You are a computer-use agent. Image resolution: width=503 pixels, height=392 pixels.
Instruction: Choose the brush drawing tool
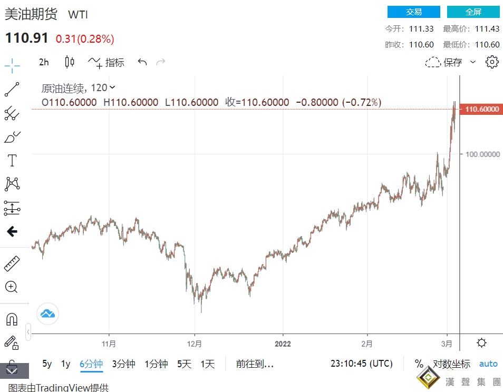pyautogui.click(x=12, y=137)
